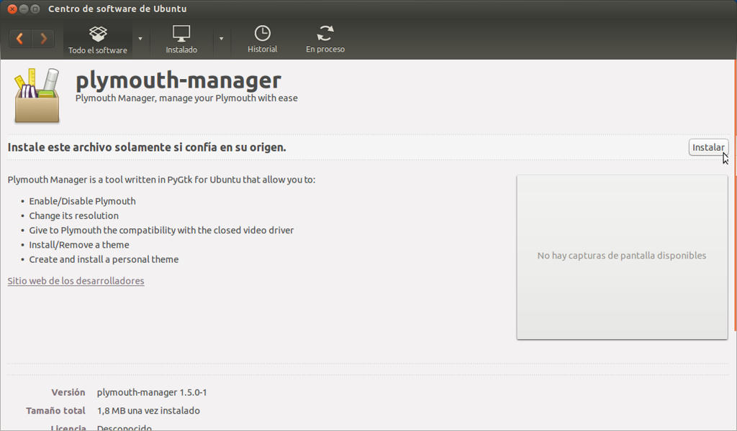
Task: Install plymouth-manager with the Instalar button
Action: [x=708, y=147]
